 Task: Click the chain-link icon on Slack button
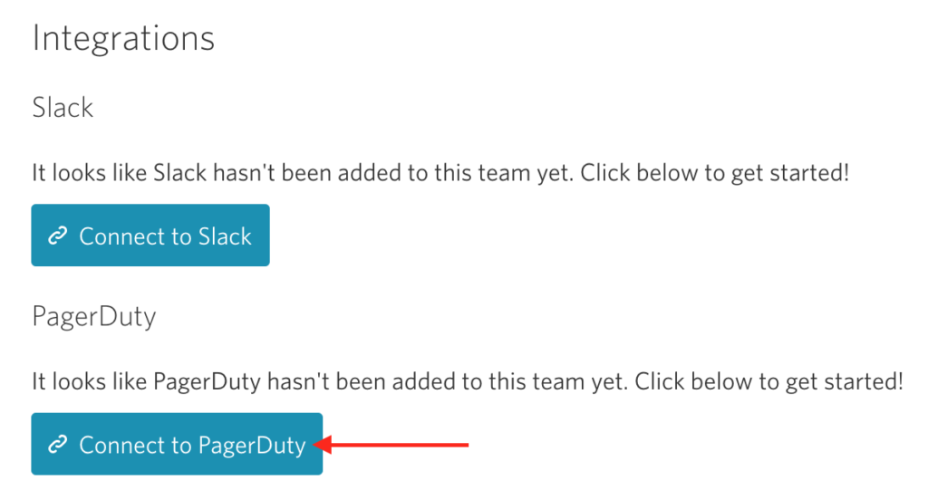click(x=57, y=236)
